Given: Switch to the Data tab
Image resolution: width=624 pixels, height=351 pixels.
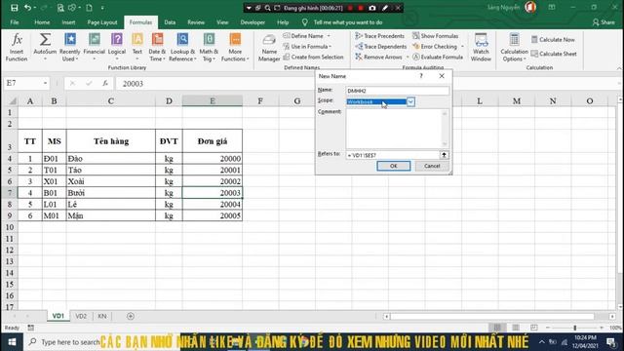Looking at the screenshot, I should click(170, 22).
